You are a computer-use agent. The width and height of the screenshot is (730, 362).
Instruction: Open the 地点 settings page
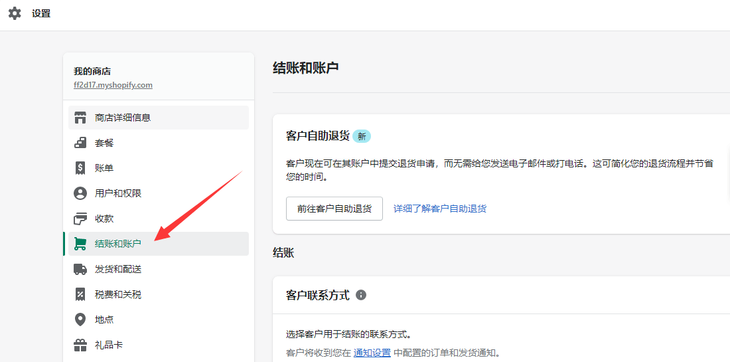[x=159, y=319]
